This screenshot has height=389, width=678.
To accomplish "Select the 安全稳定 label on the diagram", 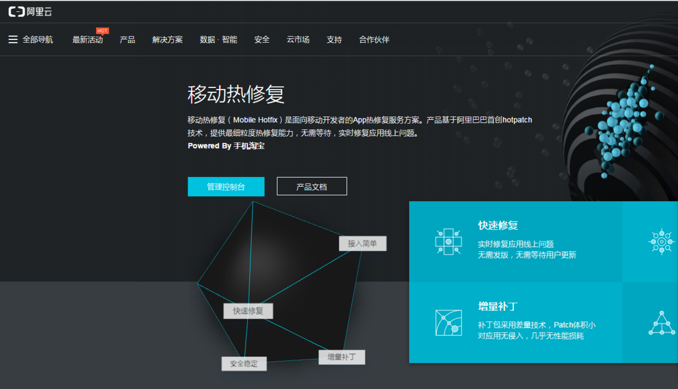I will (244, 363).
